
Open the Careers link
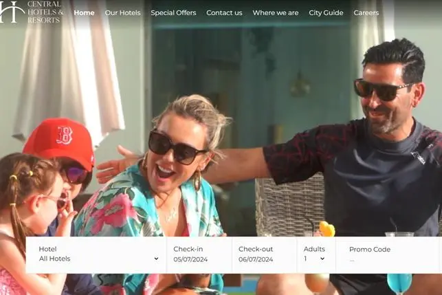[366, 12]
